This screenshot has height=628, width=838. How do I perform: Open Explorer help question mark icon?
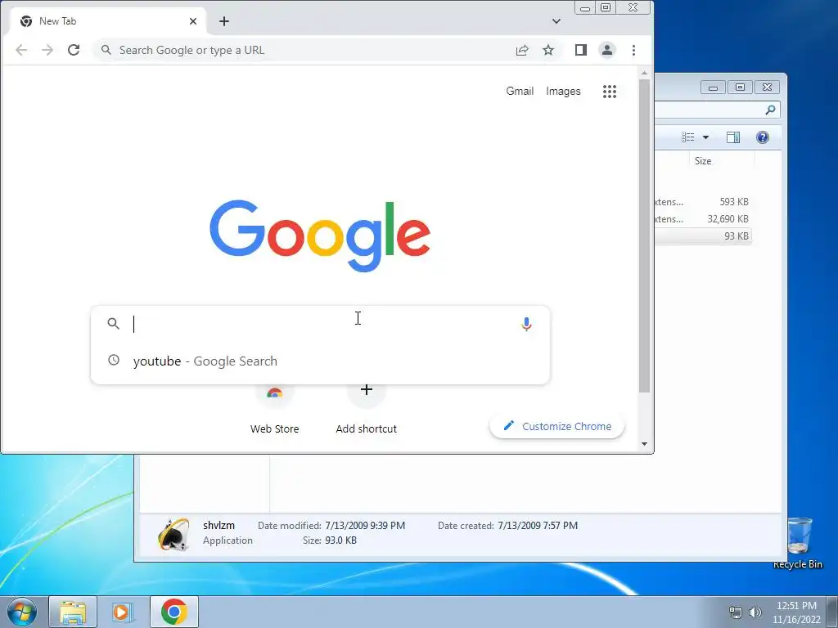coord(763,137)
